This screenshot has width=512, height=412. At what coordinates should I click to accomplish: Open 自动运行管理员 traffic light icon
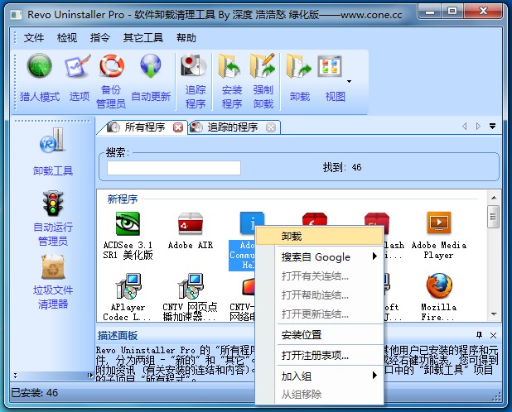(x=53, y=204)
